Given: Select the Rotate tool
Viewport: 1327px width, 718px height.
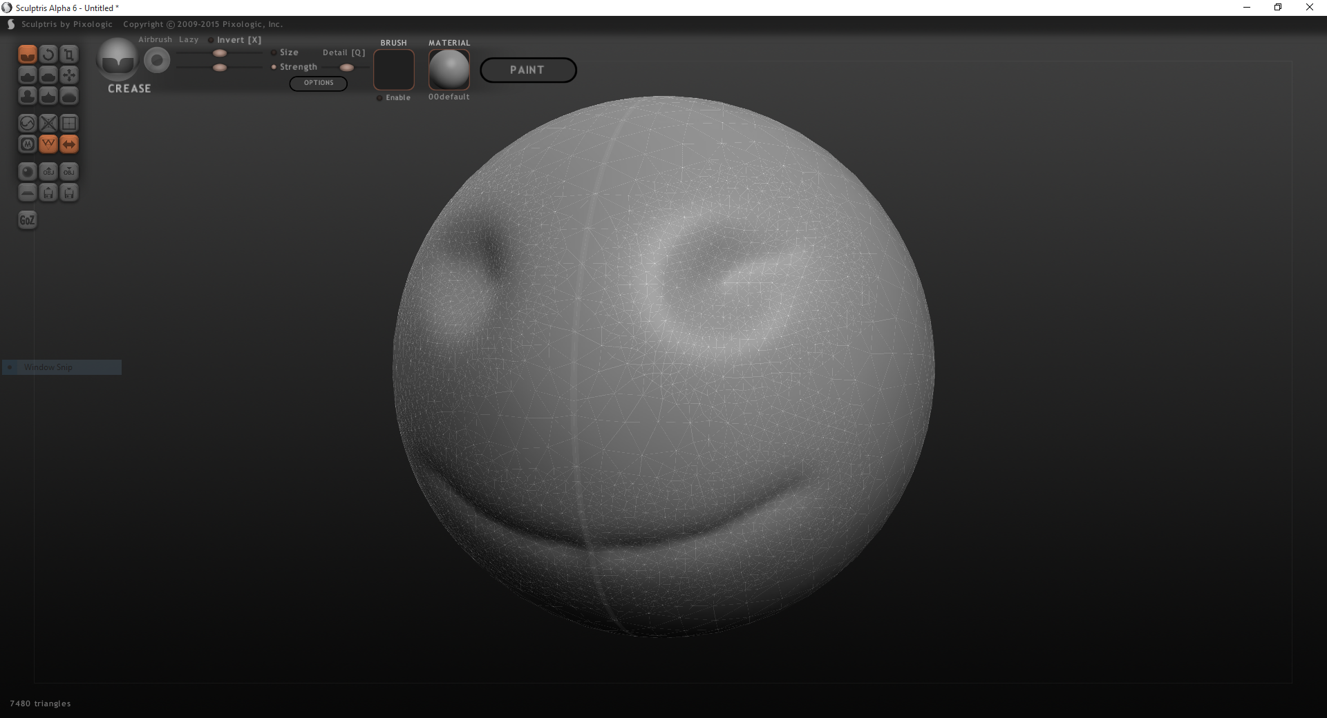Looking at the screenshot, I should pos(48,55).
